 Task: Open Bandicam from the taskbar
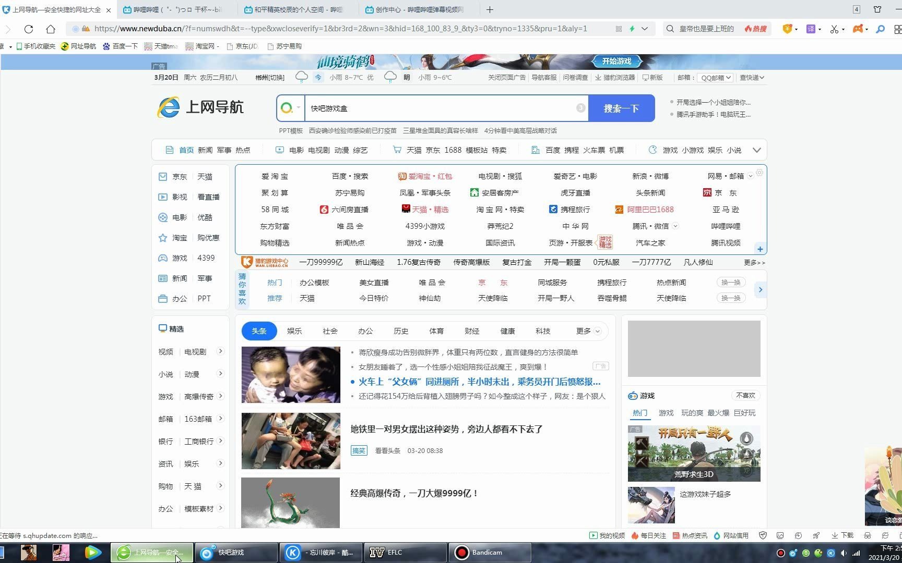[x=490, y=553]
